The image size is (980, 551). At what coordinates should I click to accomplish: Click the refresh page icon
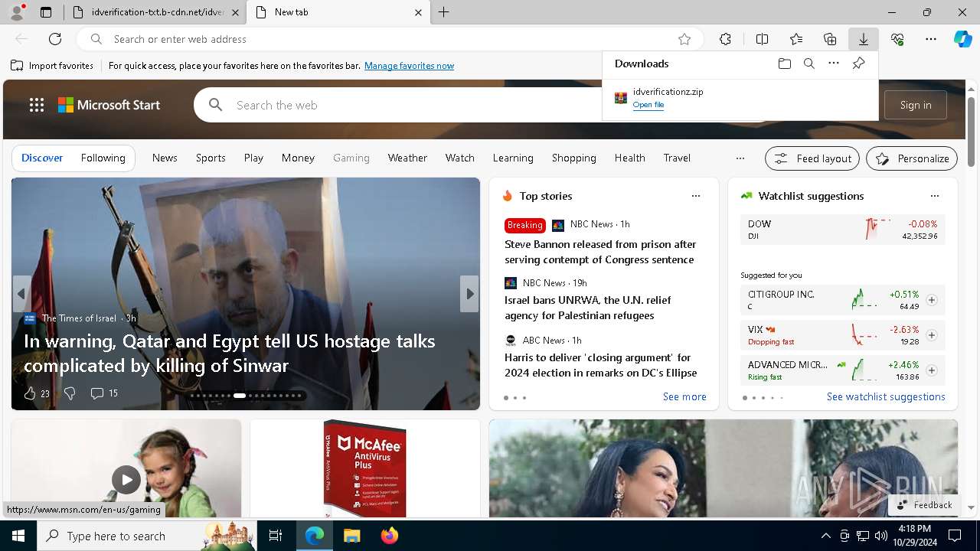pos(55,39)
